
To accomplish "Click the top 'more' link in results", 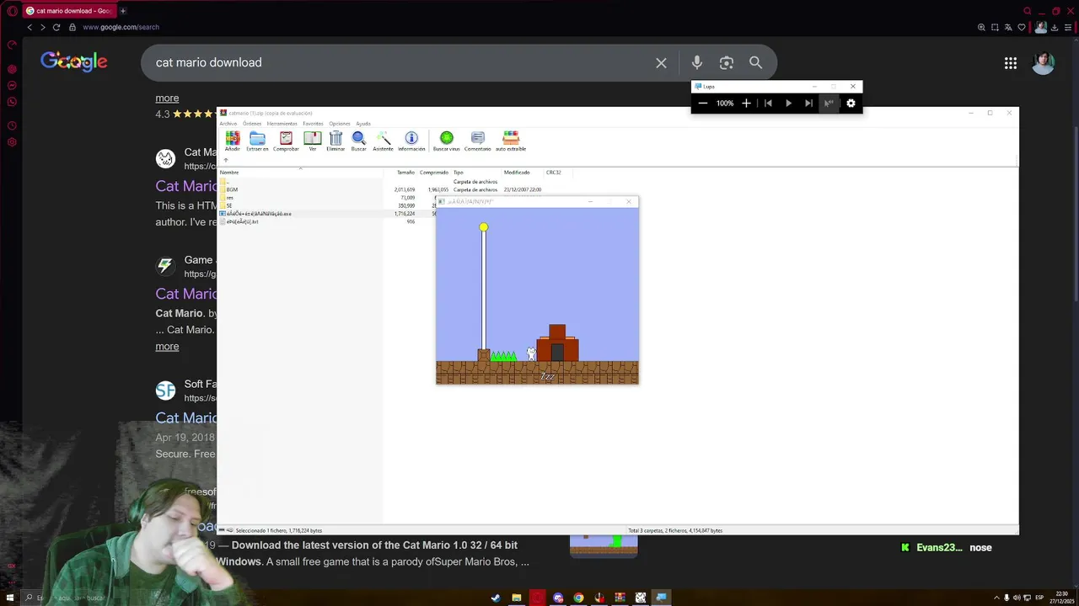I will pyautogui.click(x=167, y=98).
